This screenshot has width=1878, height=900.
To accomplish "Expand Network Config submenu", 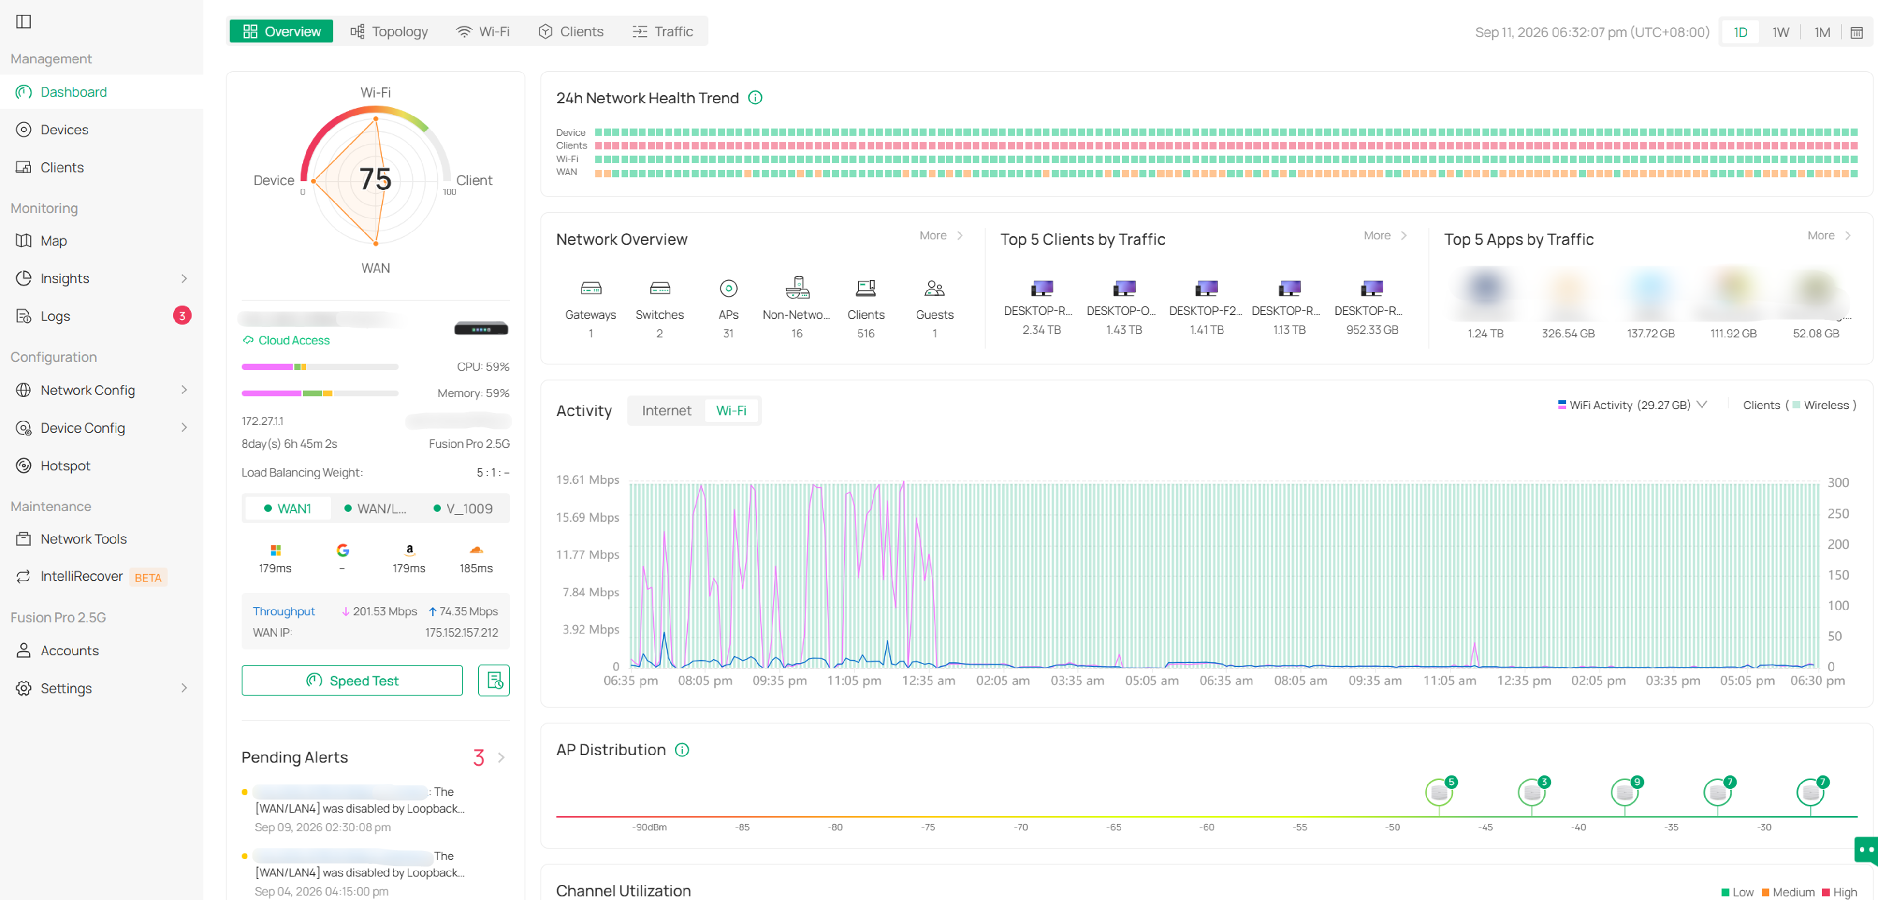I will [x=102, y=390].
